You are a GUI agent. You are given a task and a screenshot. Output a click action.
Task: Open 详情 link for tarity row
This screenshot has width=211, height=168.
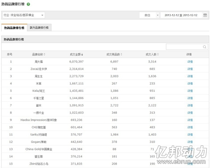pyautogui.click(x=190, y=135)
